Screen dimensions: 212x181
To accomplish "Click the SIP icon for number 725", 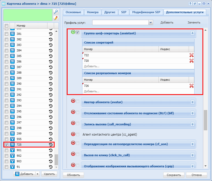I will pos(12,145).
